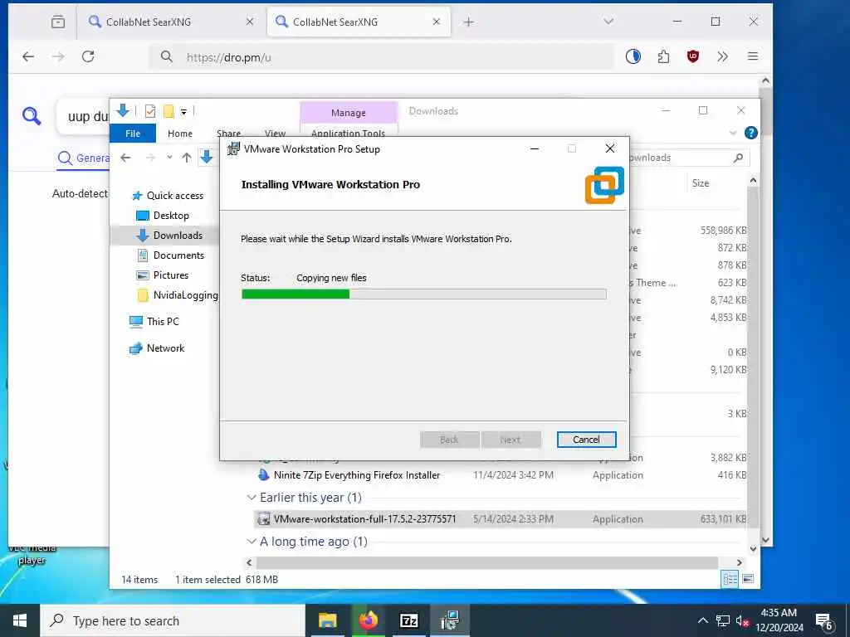Open the Firefox recent browsing view icon

pyautogui.click(x=58, y=22)
